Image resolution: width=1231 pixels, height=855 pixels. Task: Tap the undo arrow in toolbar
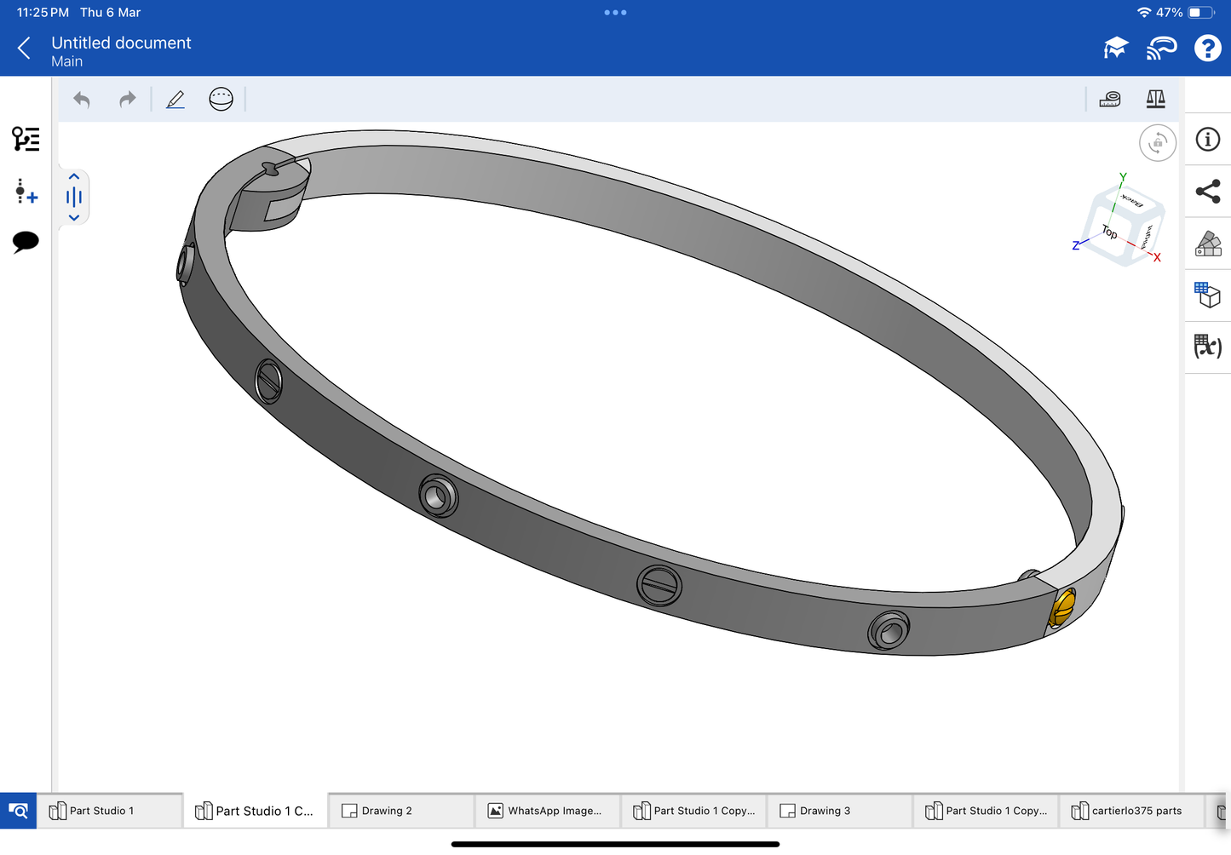pyautogui.click(x=82, y=100)
